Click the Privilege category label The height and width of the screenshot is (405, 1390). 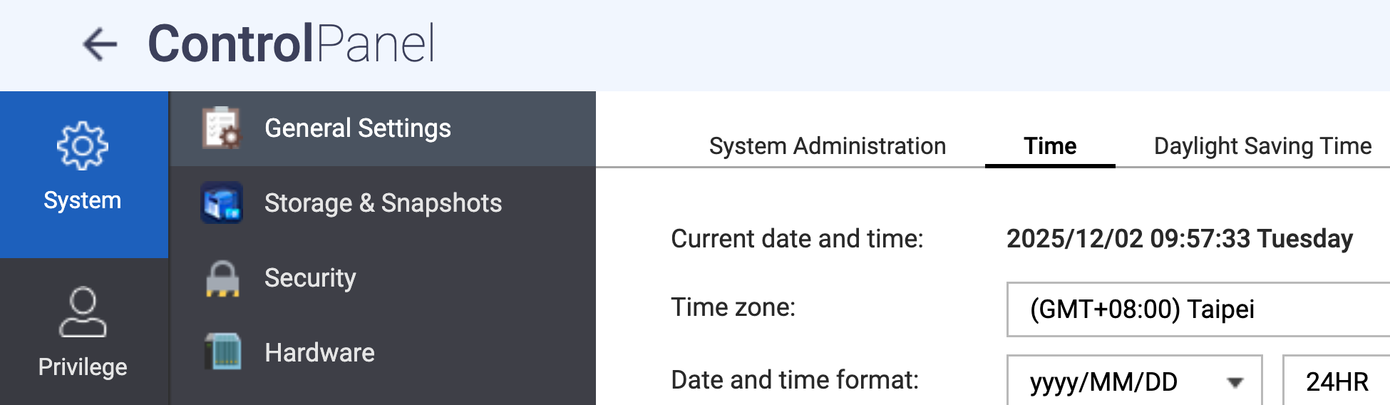click(83, 367)
